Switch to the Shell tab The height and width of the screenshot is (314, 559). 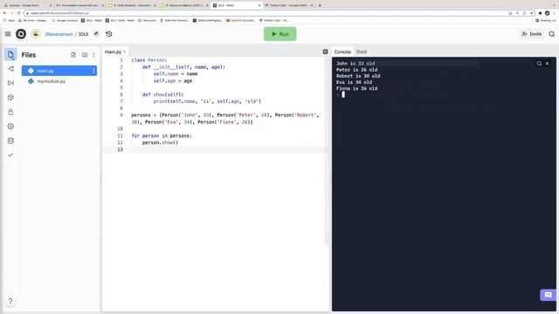[x=361, y=52]
